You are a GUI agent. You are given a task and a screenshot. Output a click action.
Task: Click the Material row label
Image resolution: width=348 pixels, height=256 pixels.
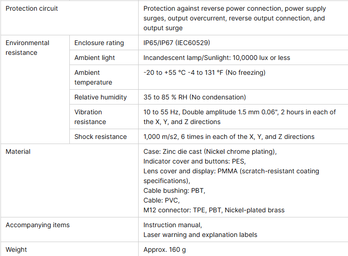[x=18, y=151]
